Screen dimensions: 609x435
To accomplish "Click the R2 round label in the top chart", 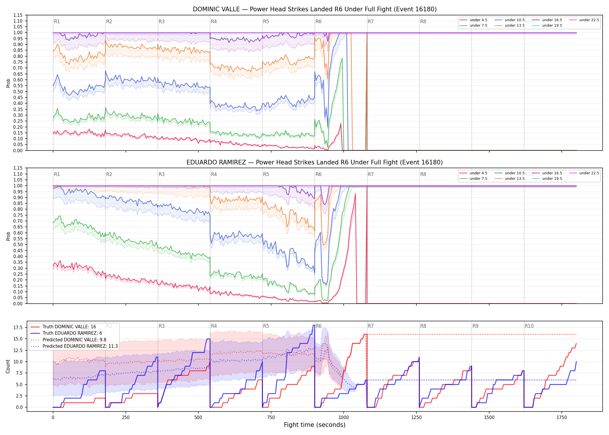I will (109, 21).
